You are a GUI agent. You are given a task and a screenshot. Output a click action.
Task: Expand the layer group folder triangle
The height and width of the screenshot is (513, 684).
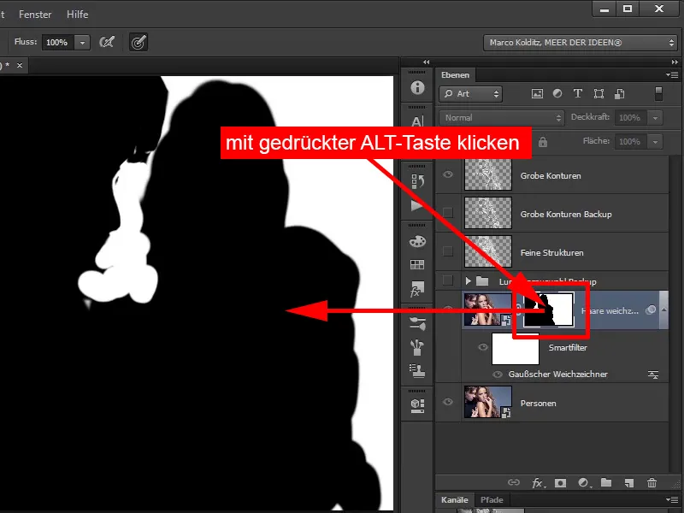(468, 281)
